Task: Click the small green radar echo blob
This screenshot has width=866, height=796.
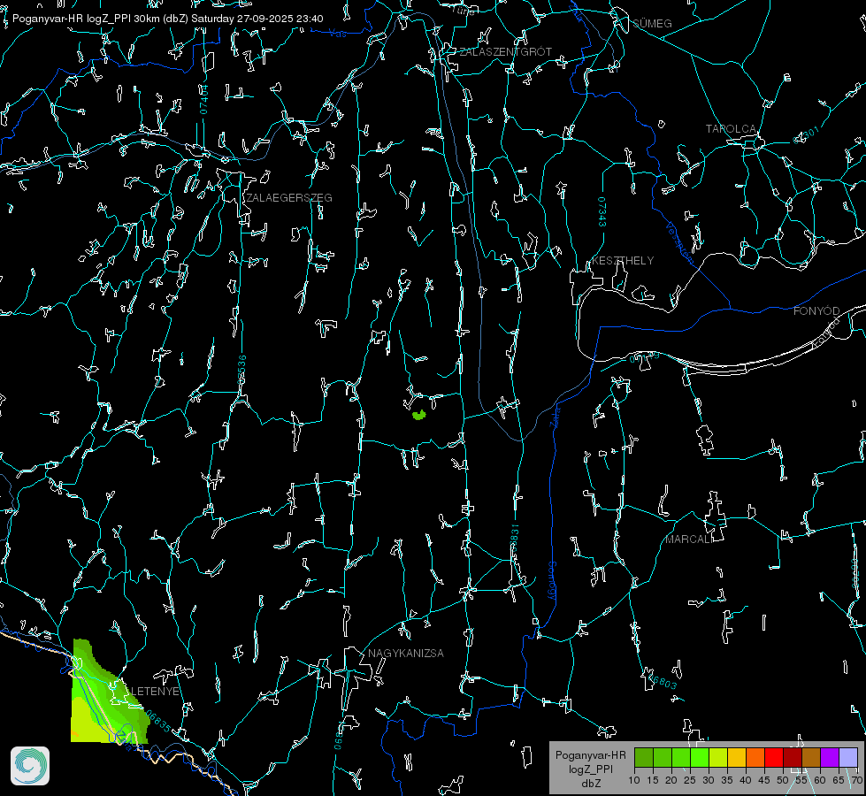Action: pyautogui.click(x=419, y=415)
